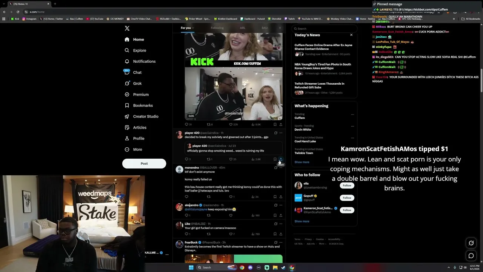Share the player 420 post
The width and height of the screenshot is (483, 272).
281,159
